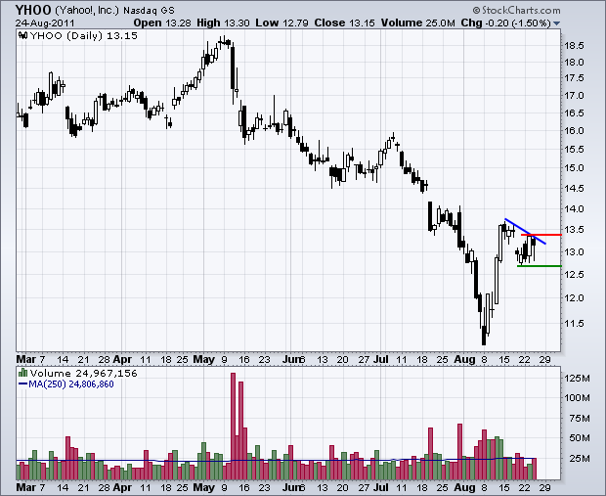Click the Open 13.28 value

point(162,23)
